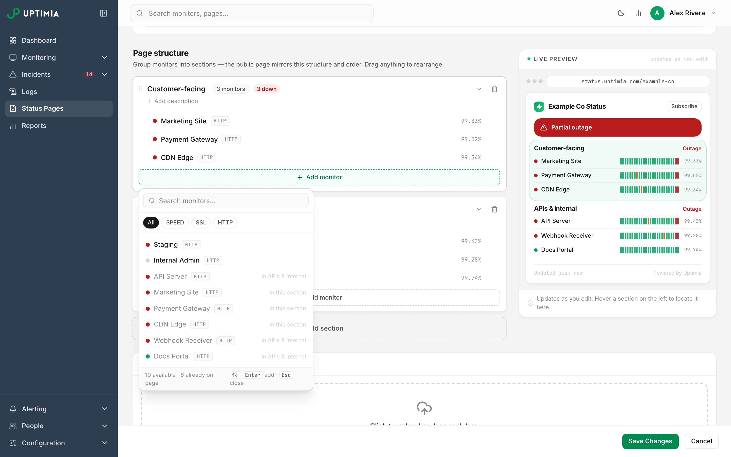Expand the Incidents menu chevron
The width and height of the screenshot is (731, 457).
click(x=105, y=74)
